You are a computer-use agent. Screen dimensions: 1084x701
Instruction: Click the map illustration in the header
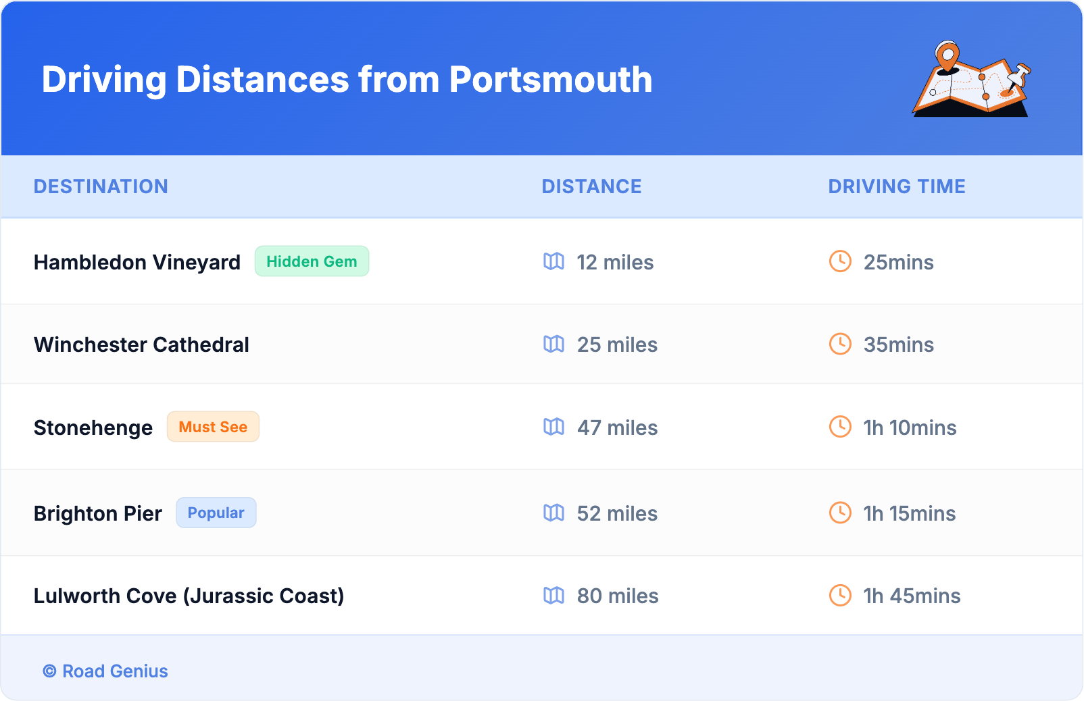click(972, 80)
